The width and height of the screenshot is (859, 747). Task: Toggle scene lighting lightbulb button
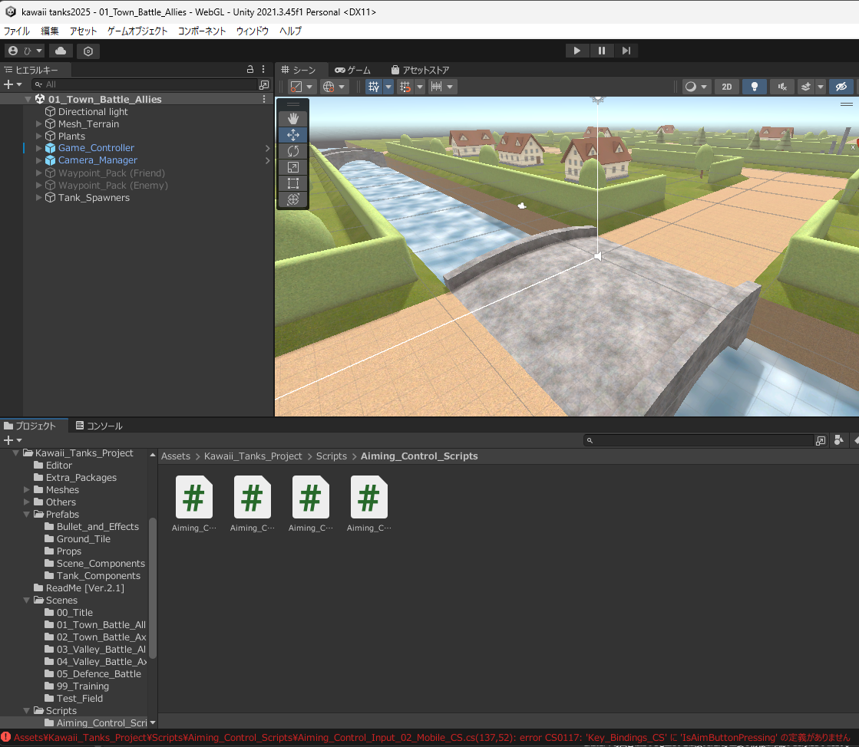(754, 87)
